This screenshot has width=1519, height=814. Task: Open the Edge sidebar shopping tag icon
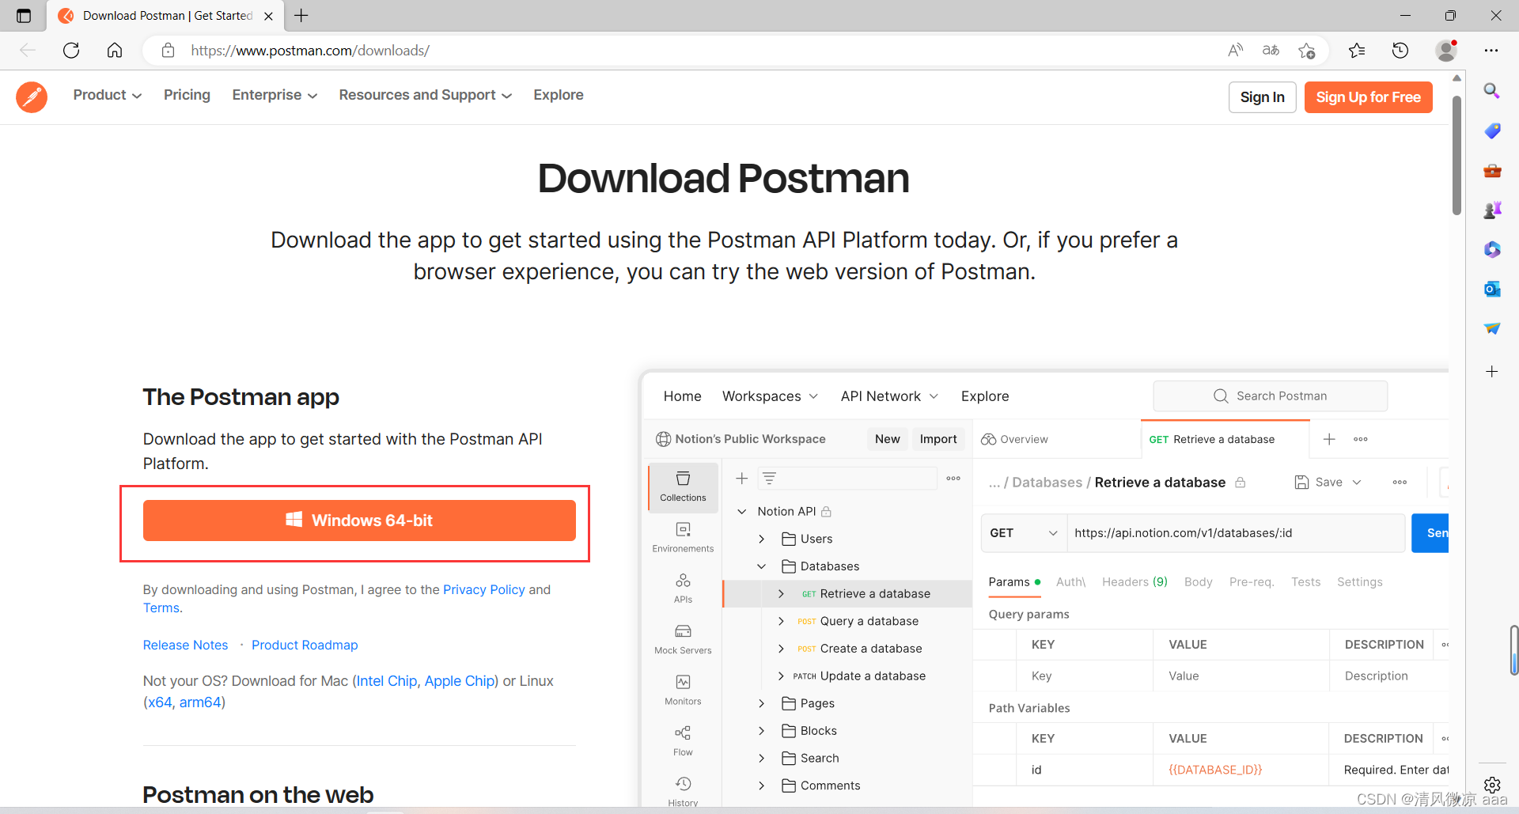pos(1492,131)
